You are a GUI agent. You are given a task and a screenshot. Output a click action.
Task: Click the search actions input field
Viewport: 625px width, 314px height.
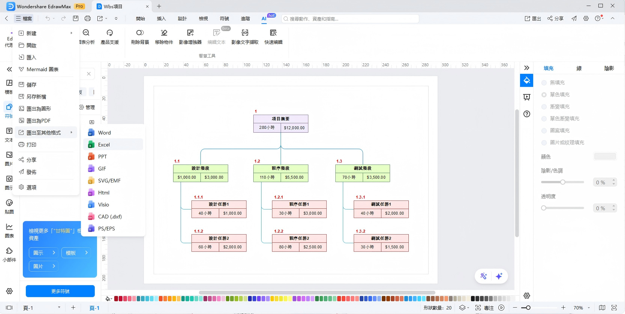click(352, 19)
